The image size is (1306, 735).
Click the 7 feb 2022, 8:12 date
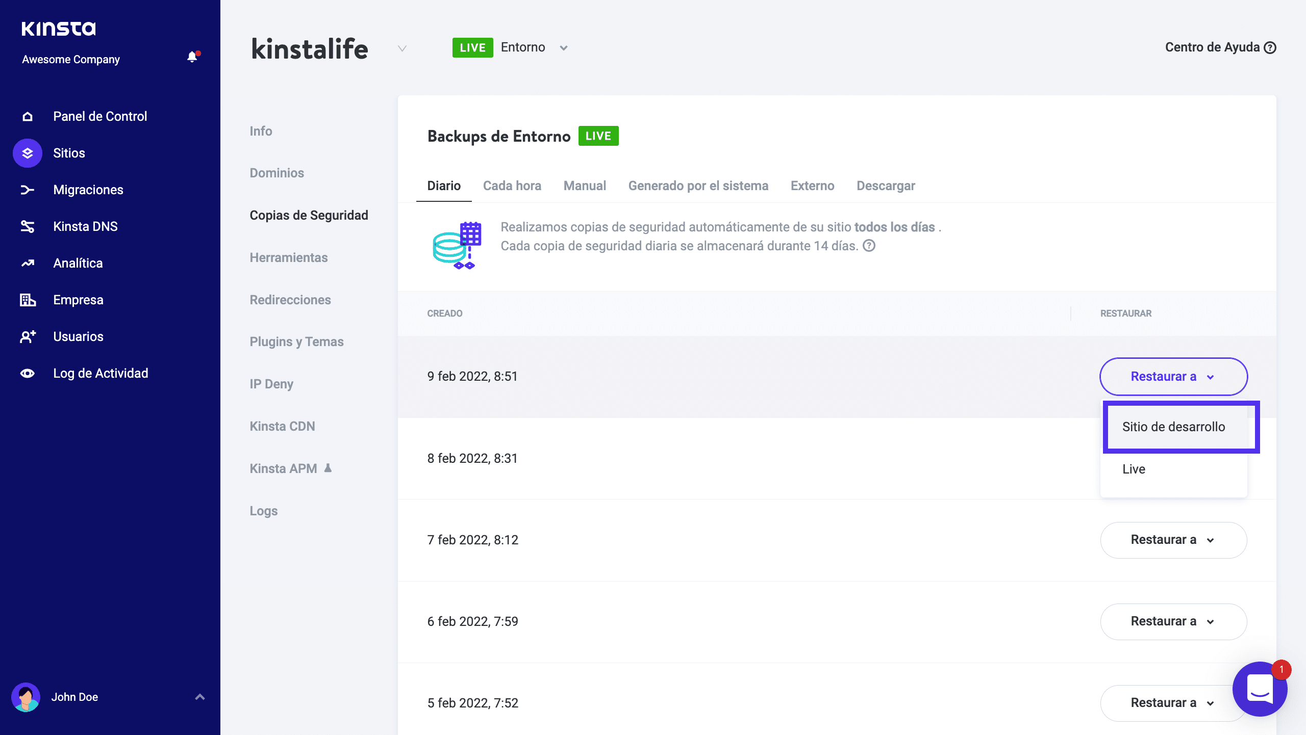473,540
